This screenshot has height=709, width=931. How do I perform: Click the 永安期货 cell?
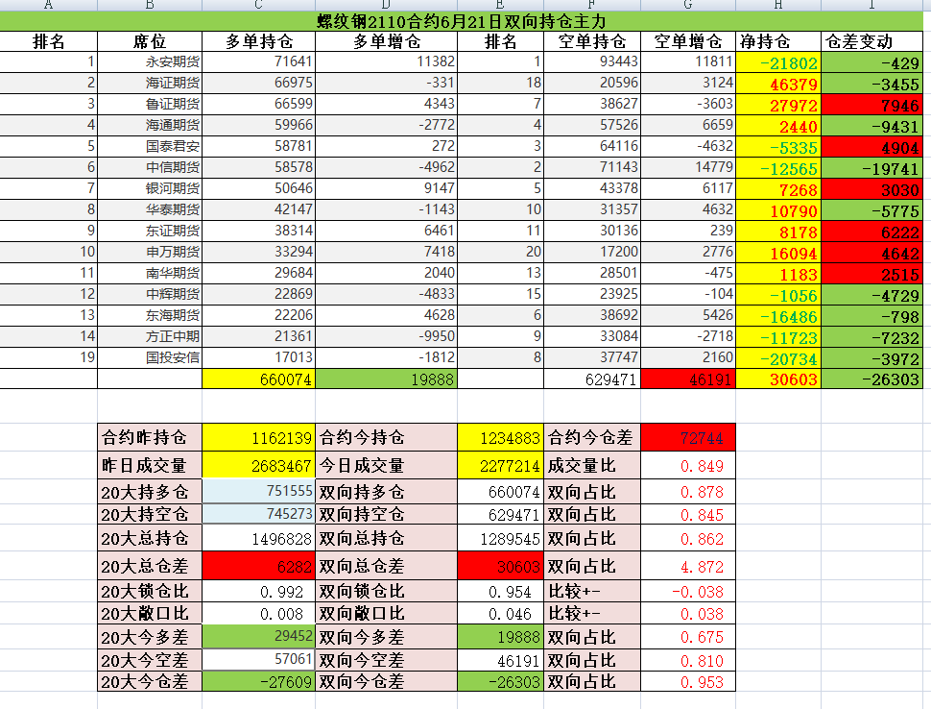150,62
